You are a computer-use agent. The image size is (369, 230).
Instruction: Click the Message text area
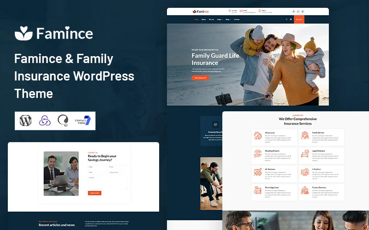(107, 182)
